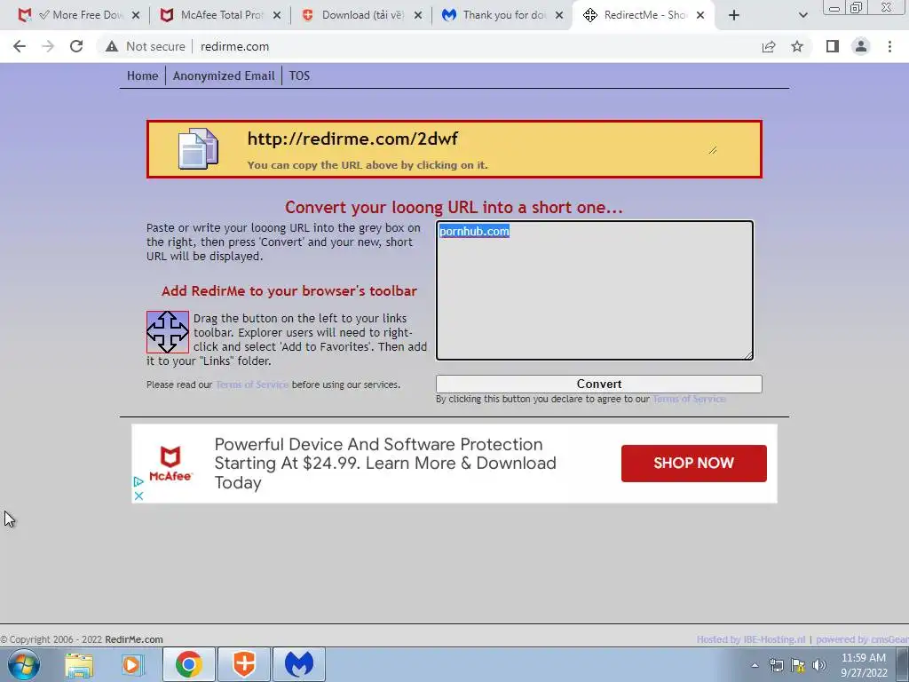Close the More Free Downloads tab
Viewport: 909px width, 682px height.
pos(136,16)
